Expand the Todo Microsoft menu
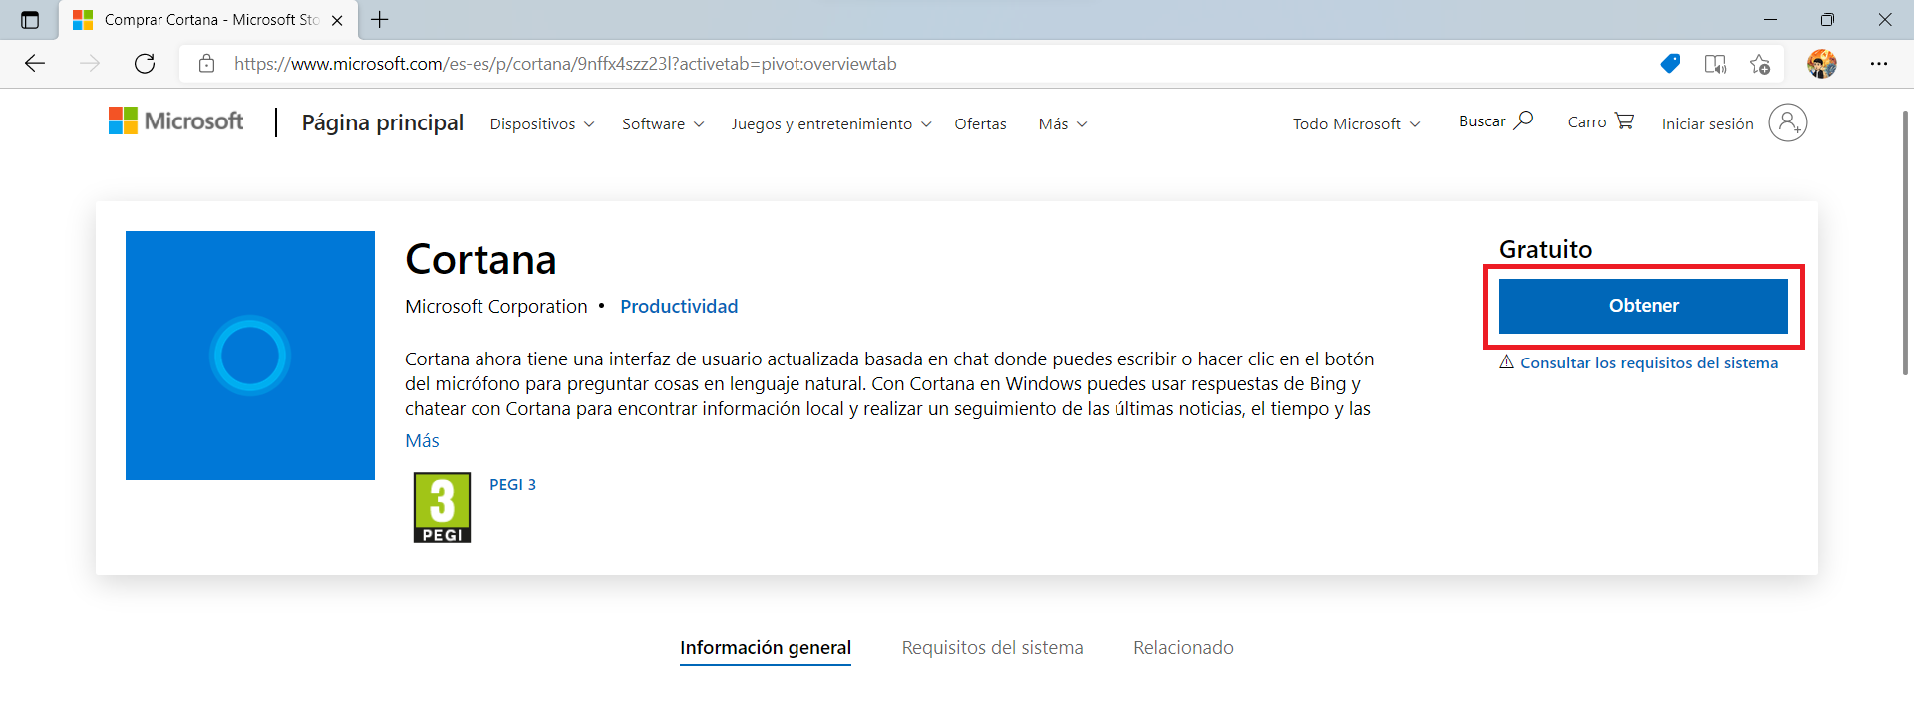Screen dimensions: 1914x718 [1357, 123]
